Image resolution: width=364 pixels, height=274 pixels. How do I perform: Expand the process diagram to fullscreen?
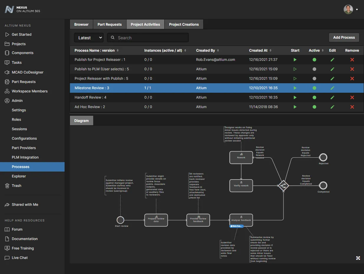coord(358,258)
